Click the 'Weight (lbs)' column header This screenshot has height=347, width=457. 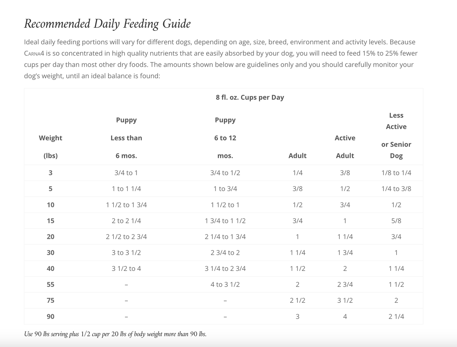[x=51, y=147]
